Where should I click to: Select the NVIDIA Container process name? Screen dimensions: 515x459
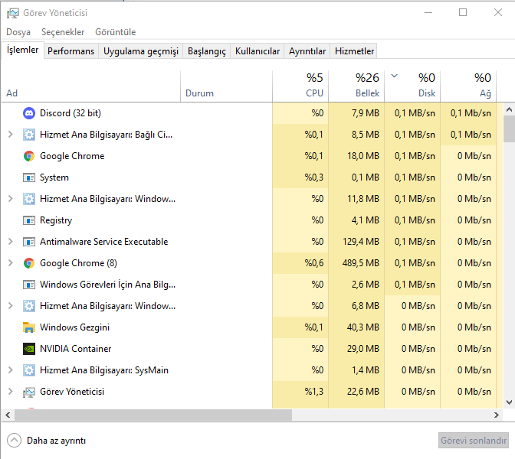pyautogui.click(x=75, y=349)
